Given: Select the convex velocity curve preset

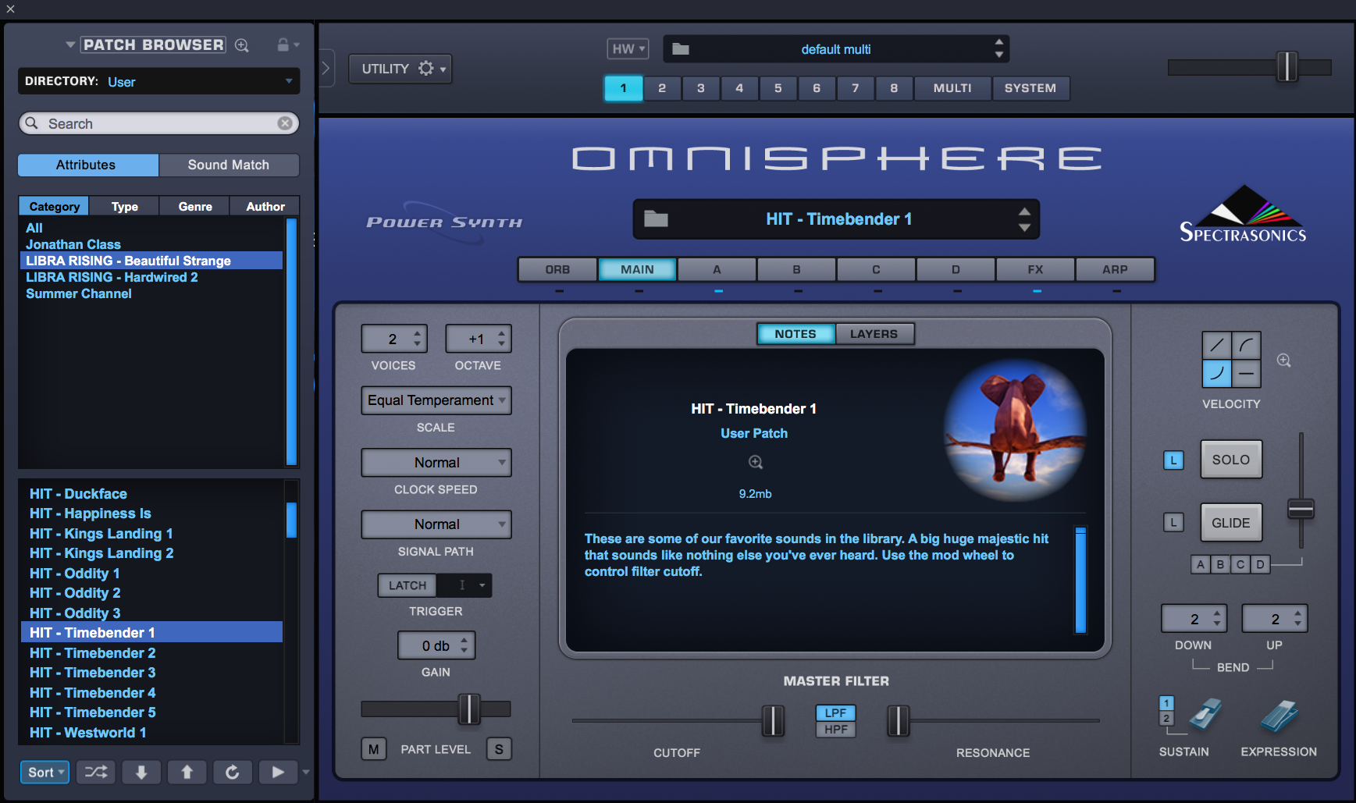Looking at the screenshot, I should [1246, 345].
